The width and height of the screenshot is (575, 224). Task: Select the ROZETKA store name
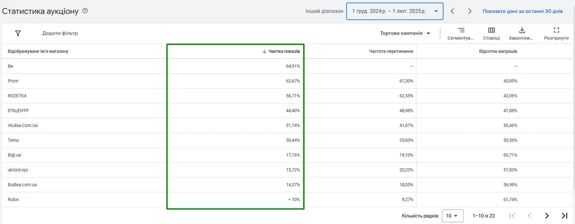(17, 96)
